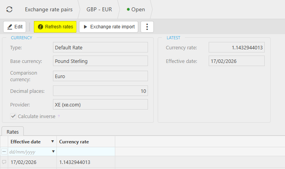Click the Currency rate filter field
This screenshot has height=169, width=285.
(86, 152)
